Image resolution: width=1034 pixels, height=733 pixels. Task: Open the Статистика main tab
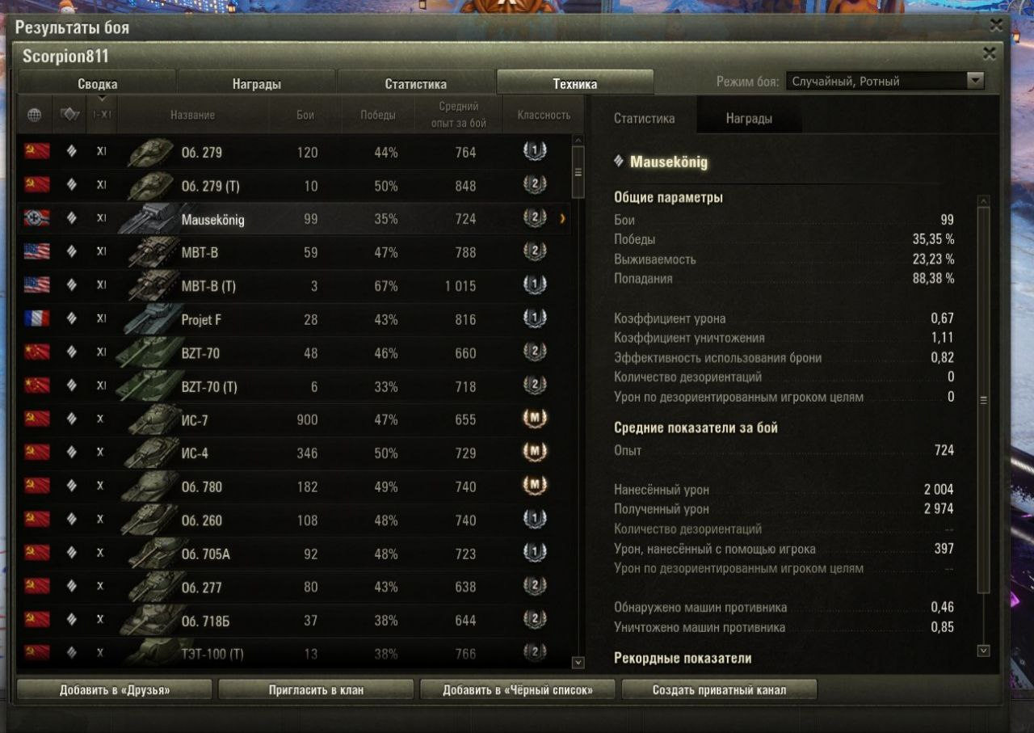(415, 83)
